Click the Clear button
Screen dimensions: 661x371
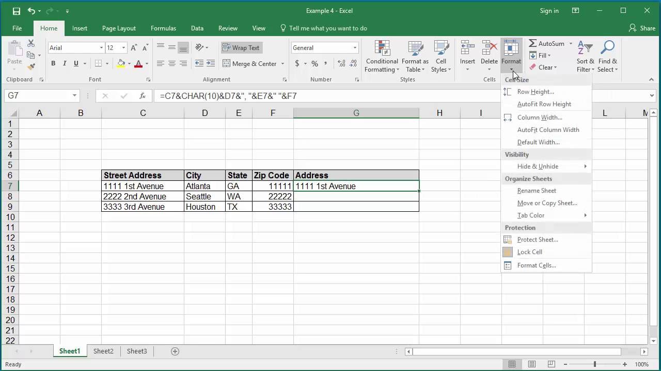(x=543, y=68)
